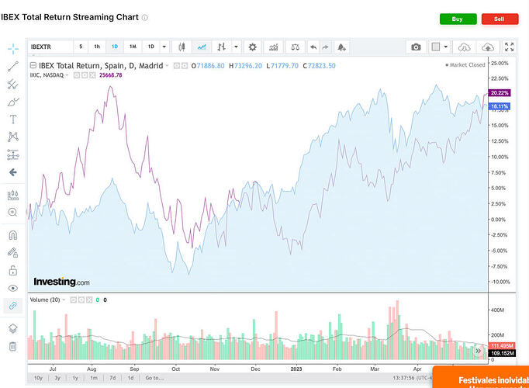Image resolution: width=529 pixels, height=388 pixels.
Task: Add an alert with bell icon
Action: [x=341, y=47]
